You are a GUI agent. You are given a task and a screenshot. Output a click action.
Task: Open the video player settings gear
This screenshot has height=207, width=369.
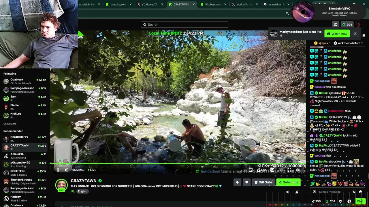click(298, 170)
